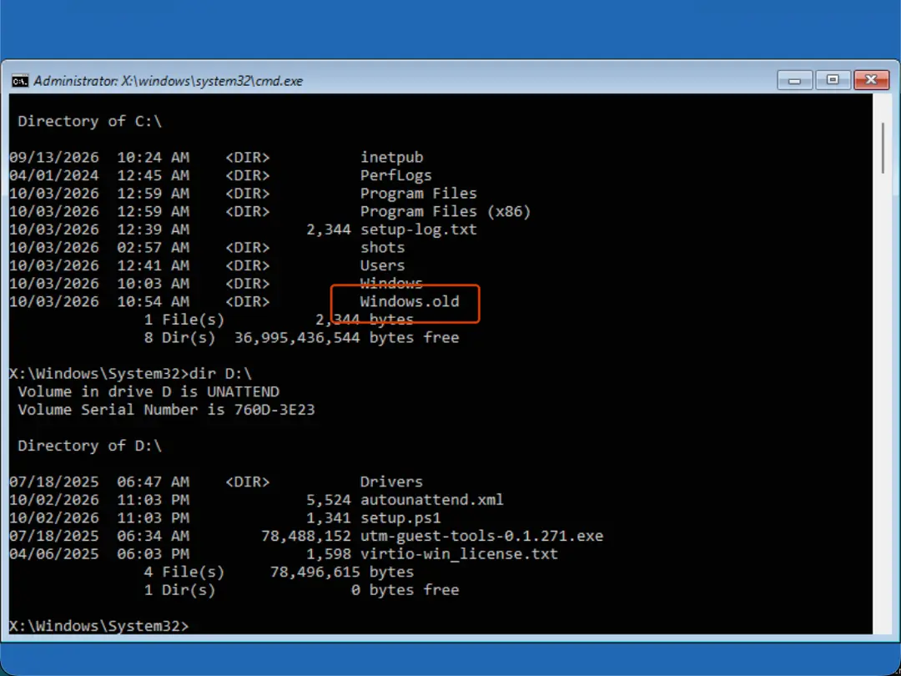
Task: Click the console vertical scrollbar thumb
Action: coord(883,147)
